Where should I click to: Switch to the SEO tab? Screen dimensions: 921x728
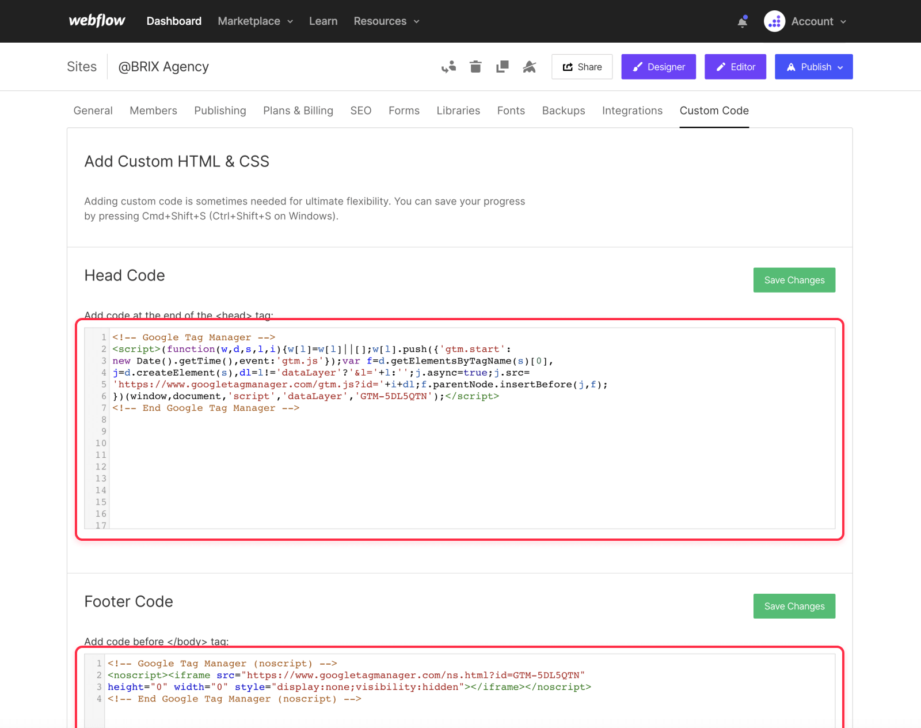[x=361, y=111]
